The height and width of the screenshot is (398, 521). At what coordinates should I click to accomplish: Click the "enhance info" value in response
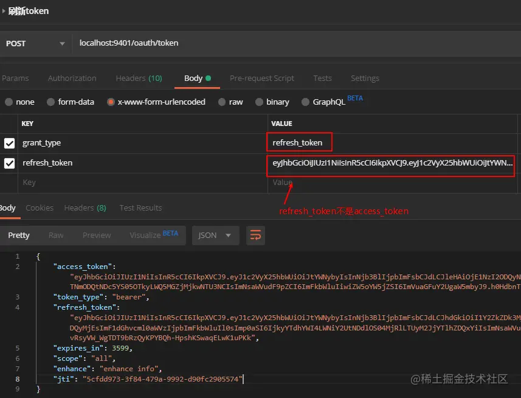click(129, 369)
